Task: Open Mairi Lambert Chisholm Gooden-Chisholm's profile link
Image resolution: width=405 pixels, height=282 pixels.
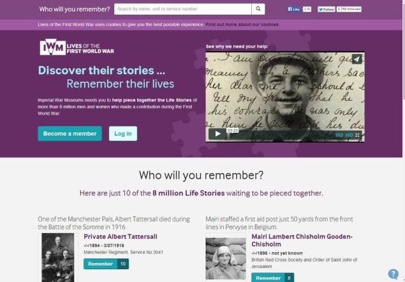Action: (302, 240)
